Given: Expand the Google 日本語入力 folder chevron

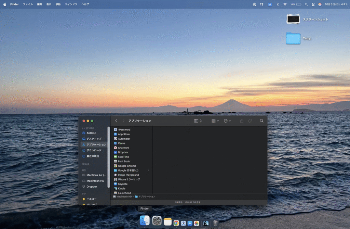Looking at the screenshot, I should [149, 170].
